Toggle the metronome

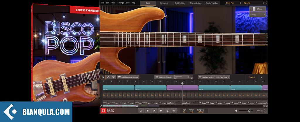168,111
